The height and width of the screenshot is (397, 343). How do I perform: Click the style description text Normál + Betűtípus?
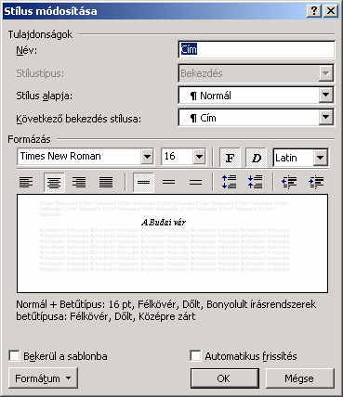pos(166,311)
